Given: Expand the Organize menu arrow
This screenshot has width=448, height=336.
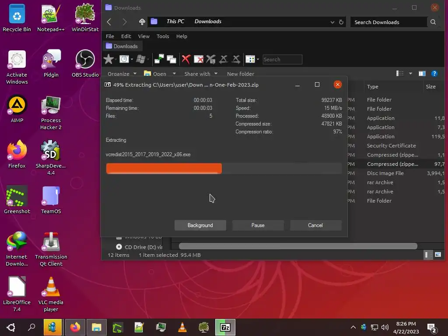Looking at the screenshot, I should [x=135, y=73].
